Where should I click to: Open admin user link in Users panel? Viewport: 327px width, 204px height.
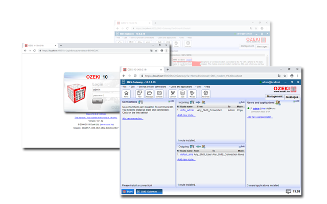pos(256,109)
